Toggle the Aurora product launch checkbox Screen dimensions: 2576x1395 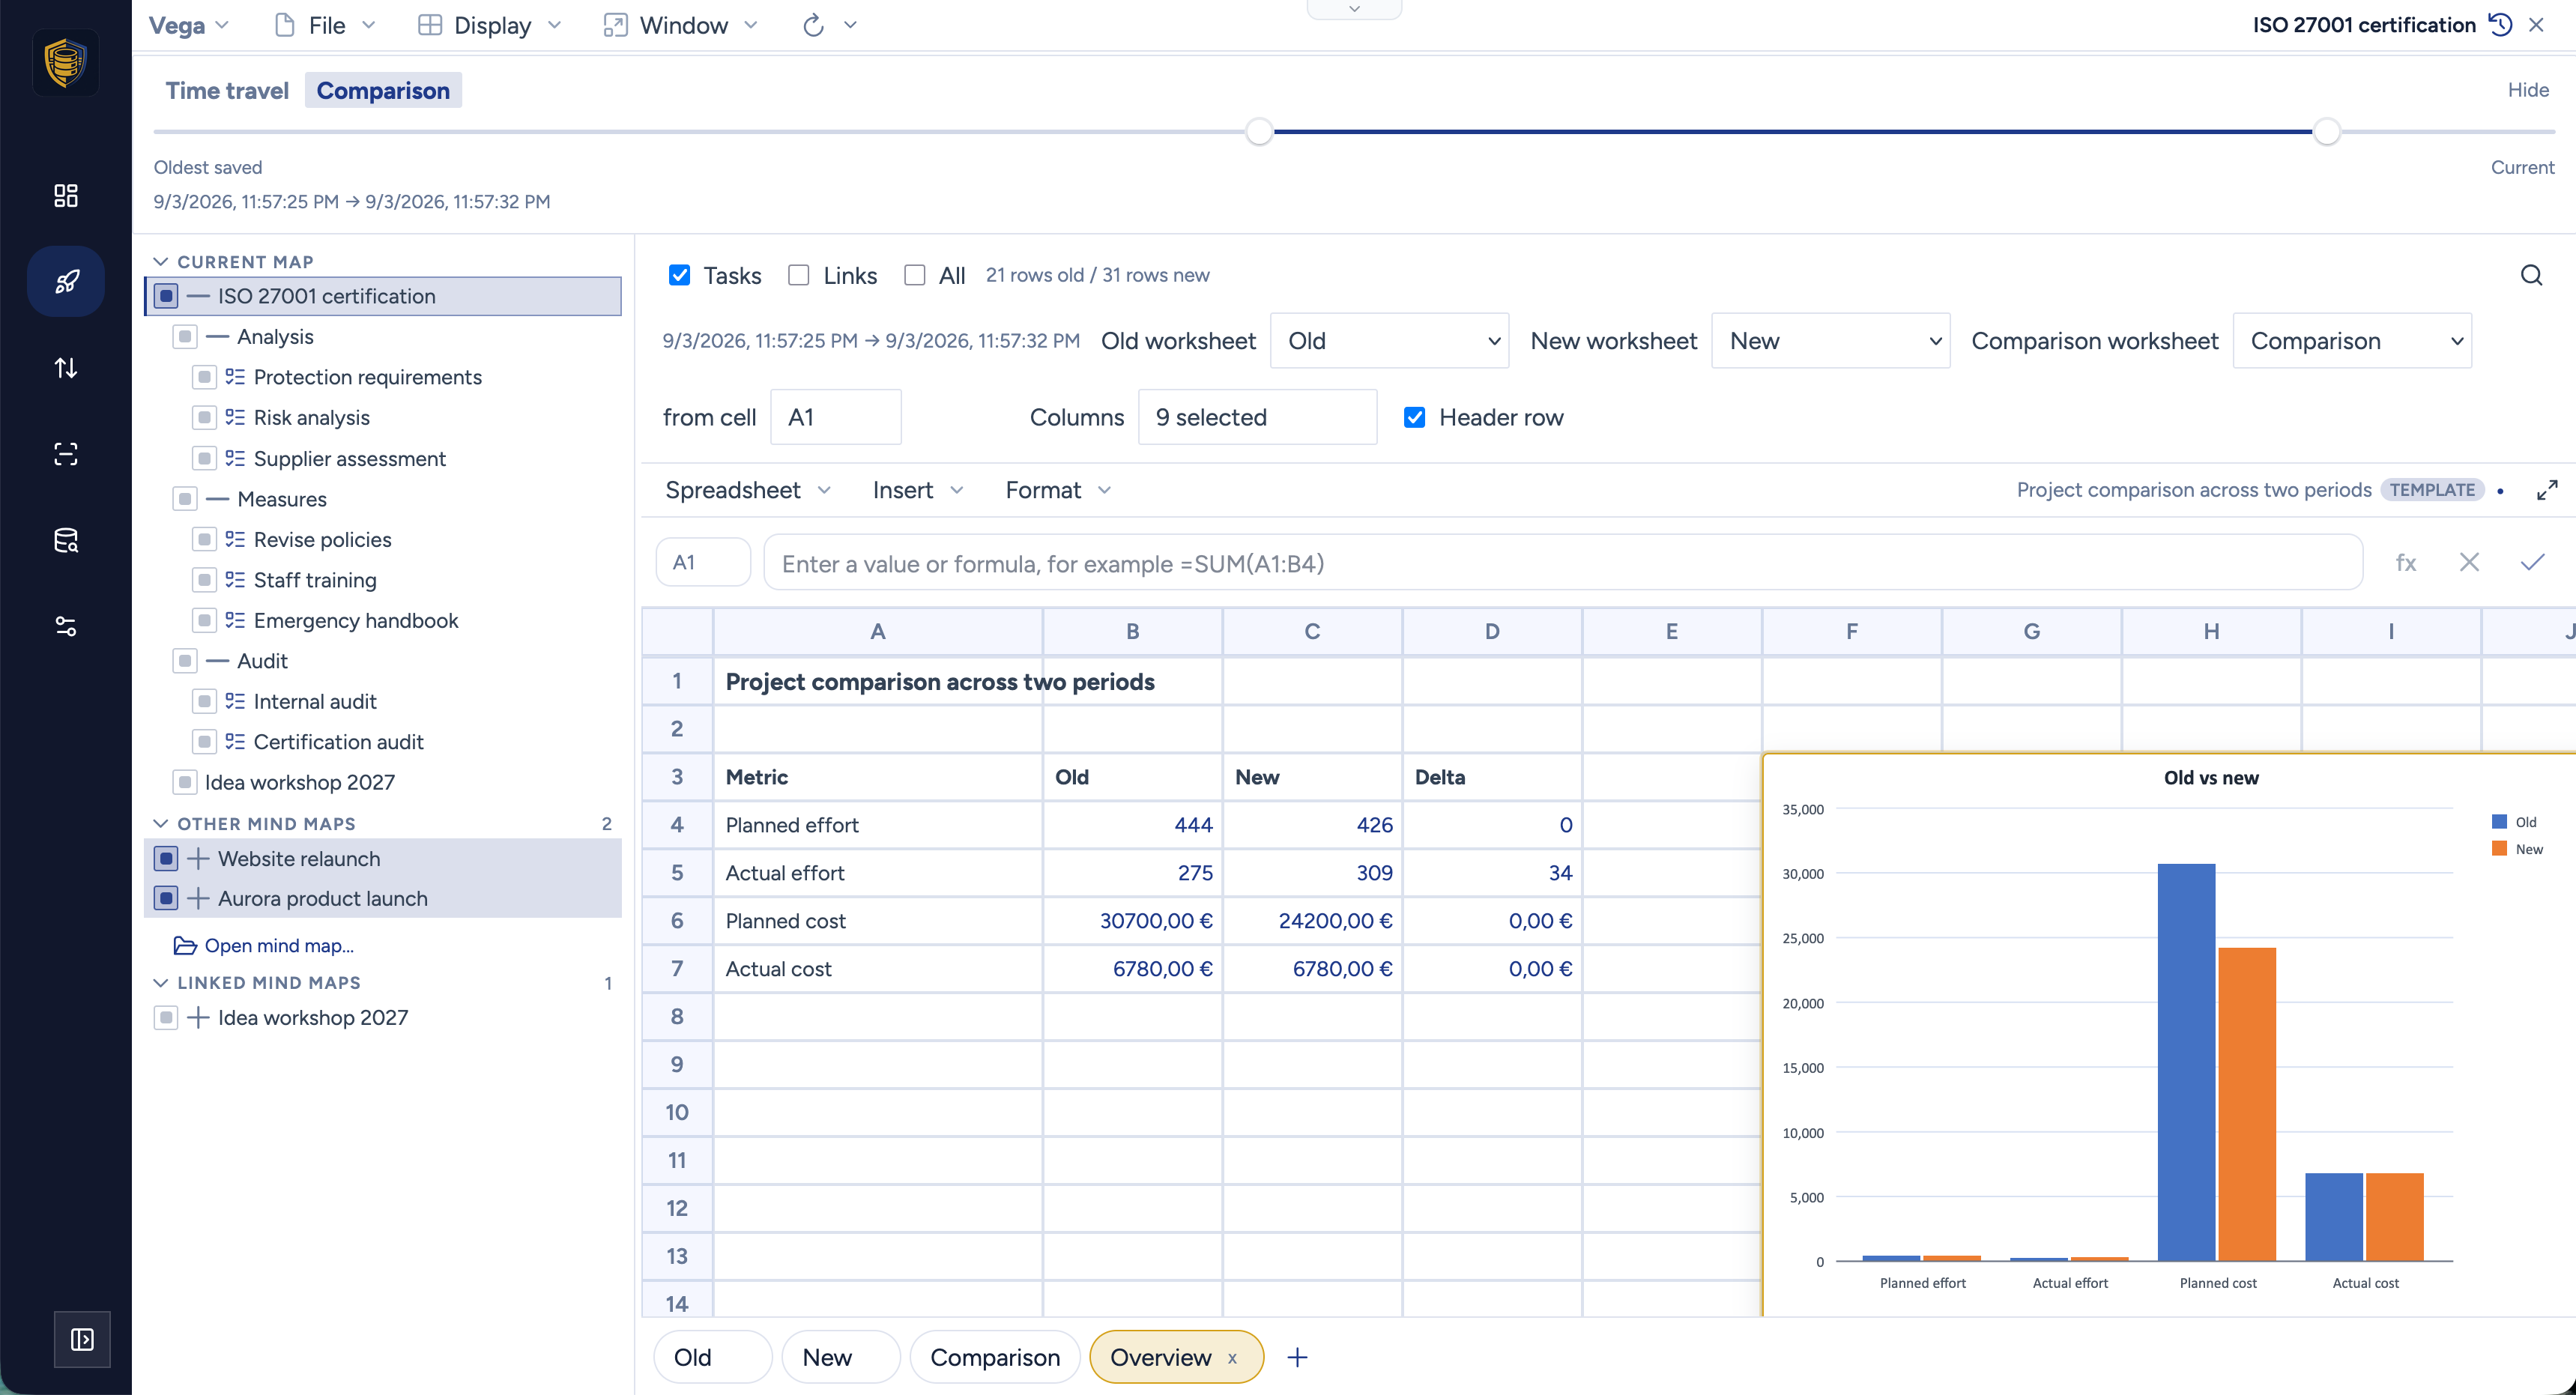(166, 898)
